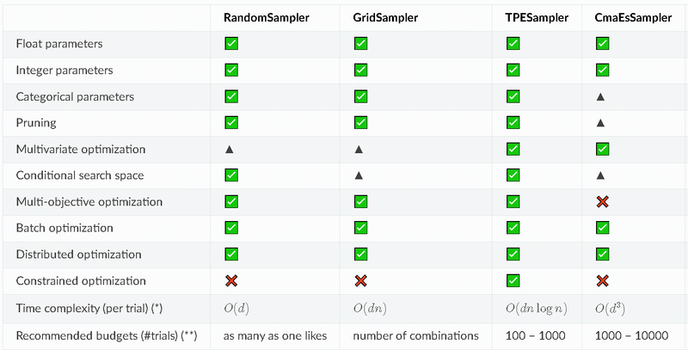This screenshot has height=350, width=688.
Task: Click the red cross for RandomSampler Constrained optimization
Action: [230, 280]
